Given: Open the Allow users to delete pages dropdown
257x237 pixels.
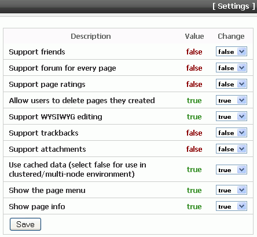Looking at the screenshot, I should click(232, 100).
